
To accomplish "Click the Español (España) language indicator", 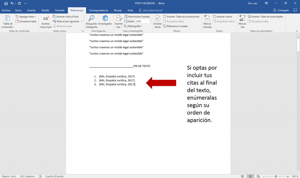I will pos(54,176).
